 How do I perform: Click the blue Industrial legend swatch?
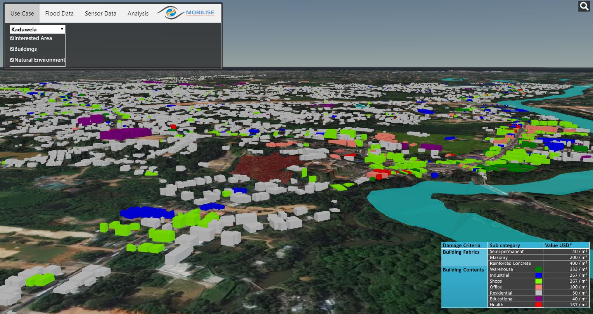[x=538, y=275]
